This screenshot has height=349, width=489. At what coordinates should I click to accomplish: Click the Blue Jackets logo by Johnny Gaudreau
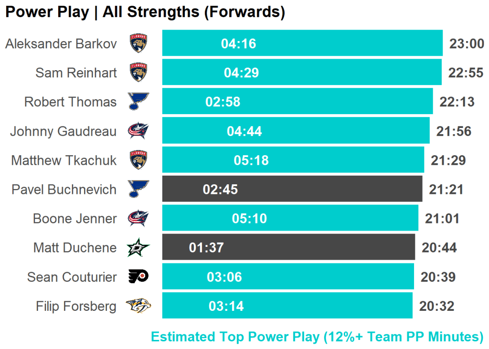pyautogui.click(x=138, y=131)
